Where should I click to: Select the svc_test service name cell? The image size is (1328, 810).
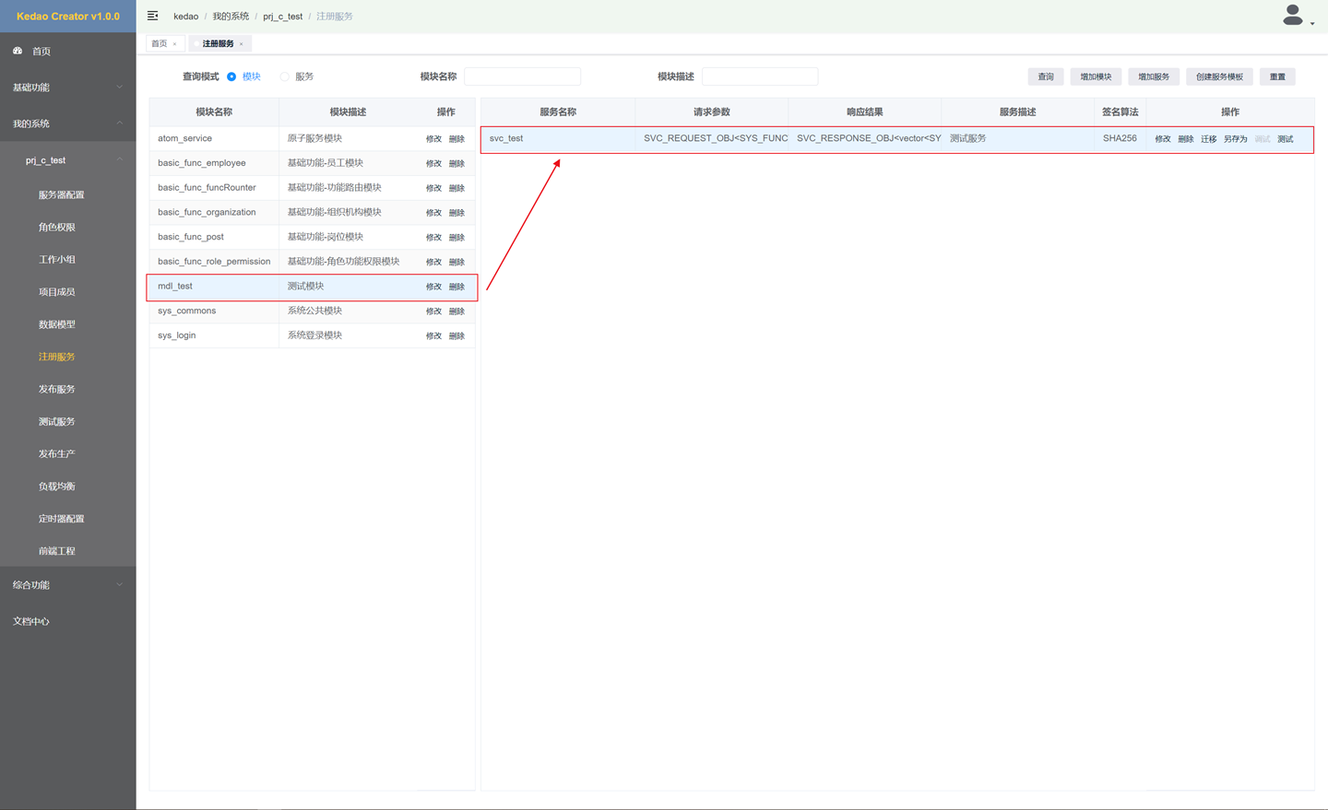pyautogui.click(x=558, y=138)
